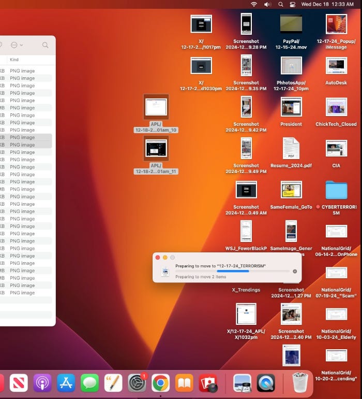
Task: Select Screenshot 2024-12...9.28 PM on the desktop
Action: pos(246,24)
